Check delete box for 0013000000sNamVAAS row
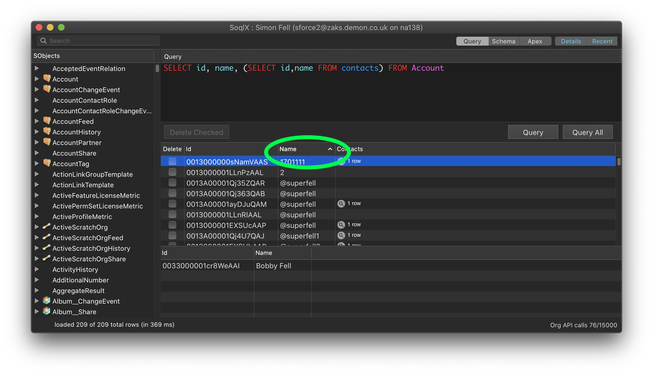This screenshot has width=653, height=374. 172,161
